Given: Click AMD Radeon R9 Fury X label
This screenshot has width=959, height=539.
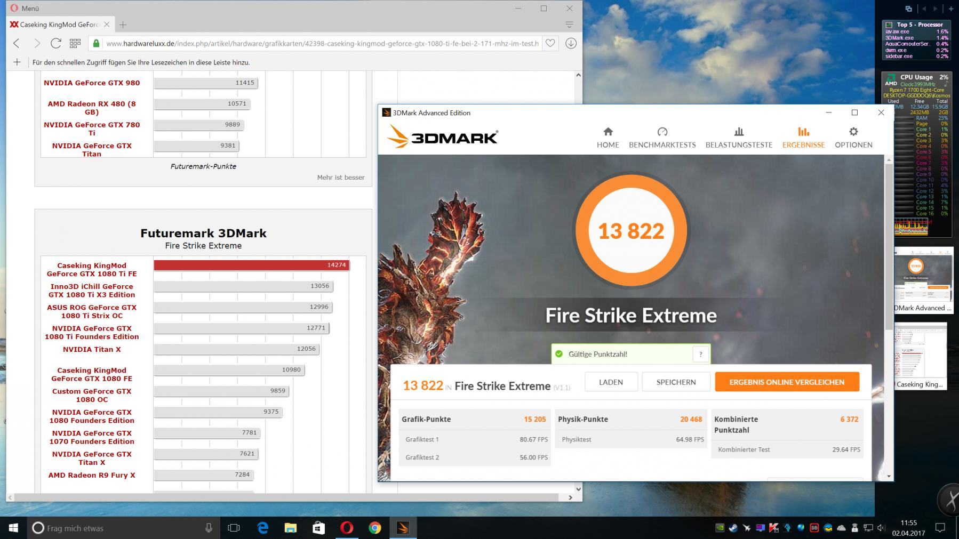Looking at the screenshot, I should pos(92,475).
